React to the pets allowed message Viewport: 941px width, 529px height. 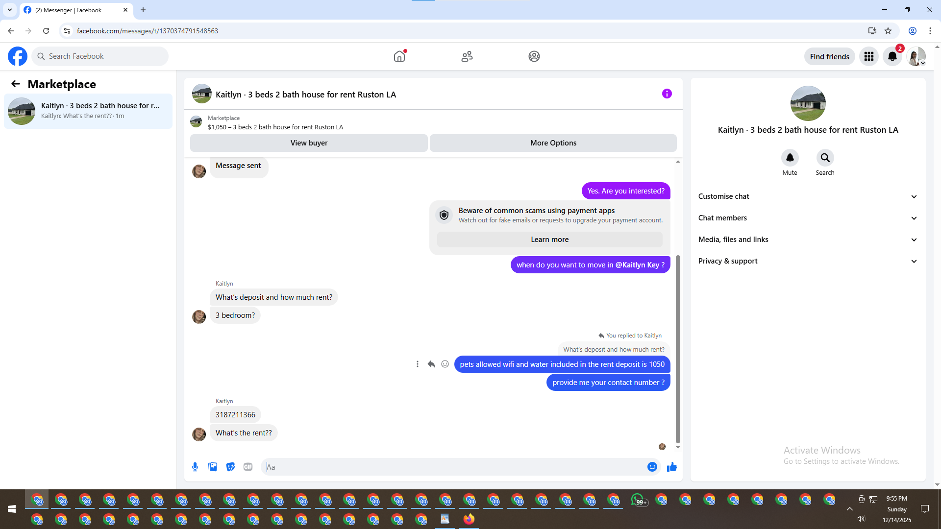click(x=445, y=364)
